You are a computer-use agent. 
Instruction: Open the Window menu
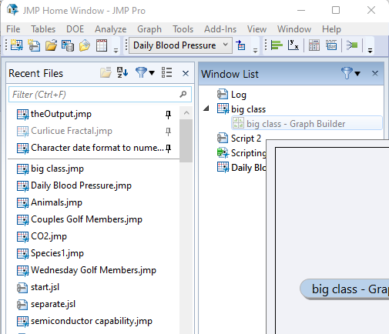[294, 29]
